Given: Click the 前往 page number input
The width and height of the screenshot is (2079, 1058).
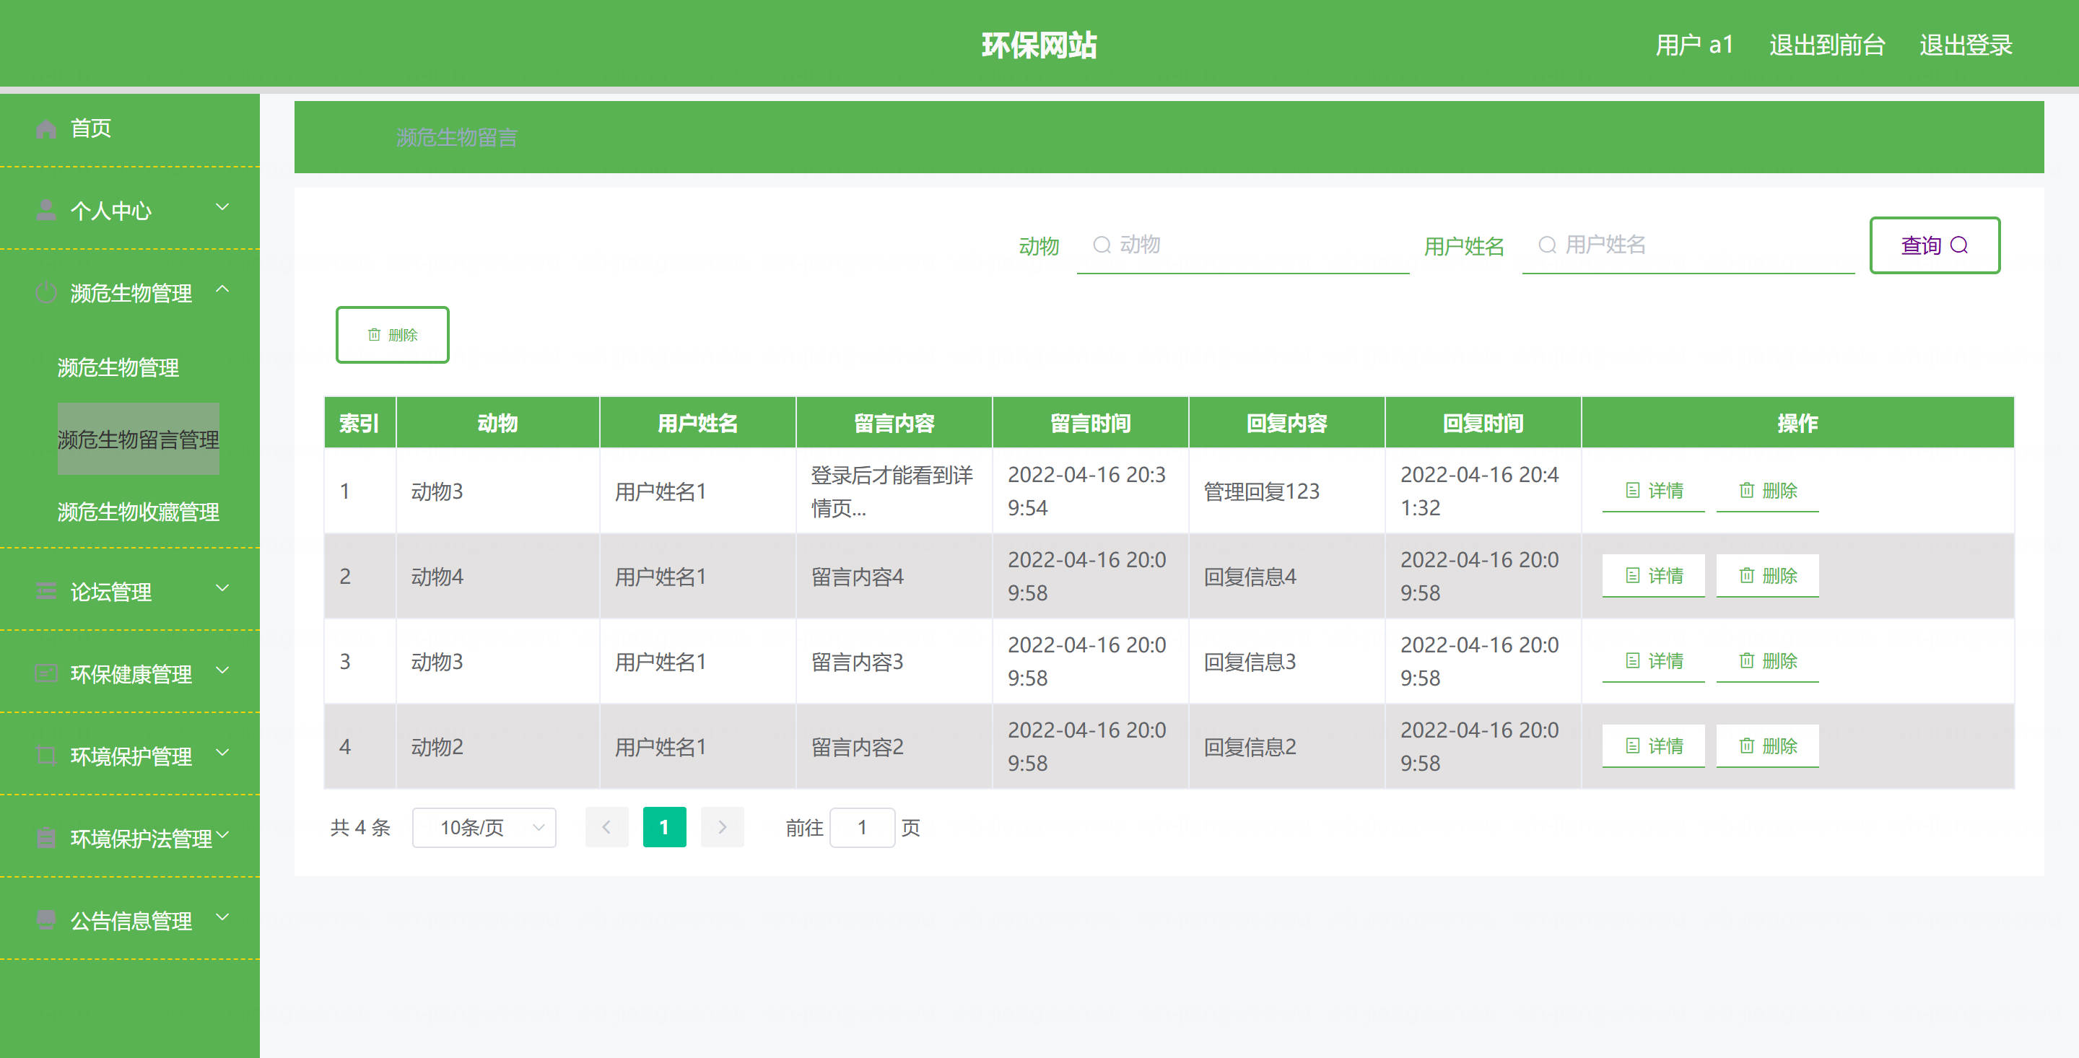Looking at the screenshot, I should (x=862, y=828).
